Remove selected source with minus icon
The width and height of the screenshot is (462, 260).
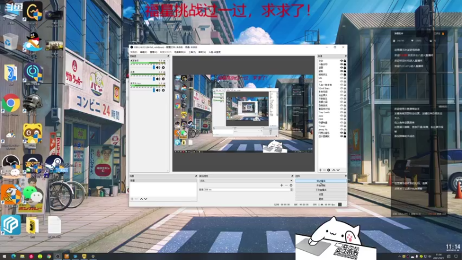(325, 170)
